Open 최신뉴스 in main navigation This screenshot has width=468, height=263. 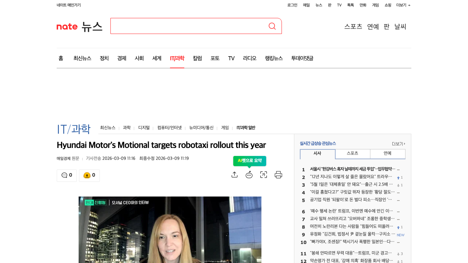82,58
